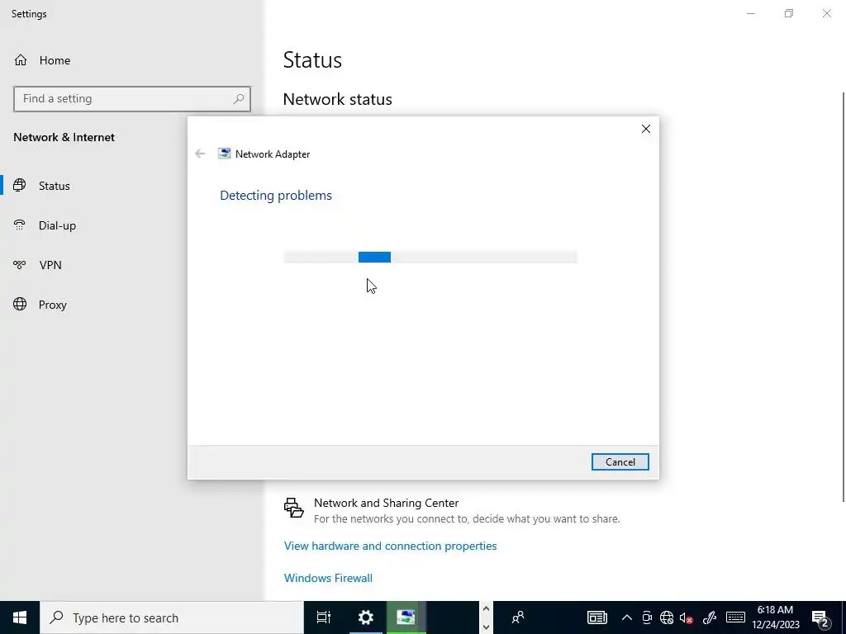This screenshot has width=846, height=634.
Task: Click the taskbar toolbar down arrow
Action: pyautogui.click(x=486, y=627)
